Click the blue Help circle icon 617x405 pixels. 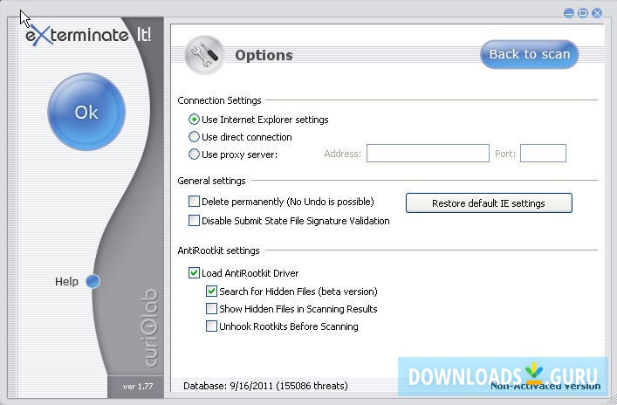pos(93,281)
